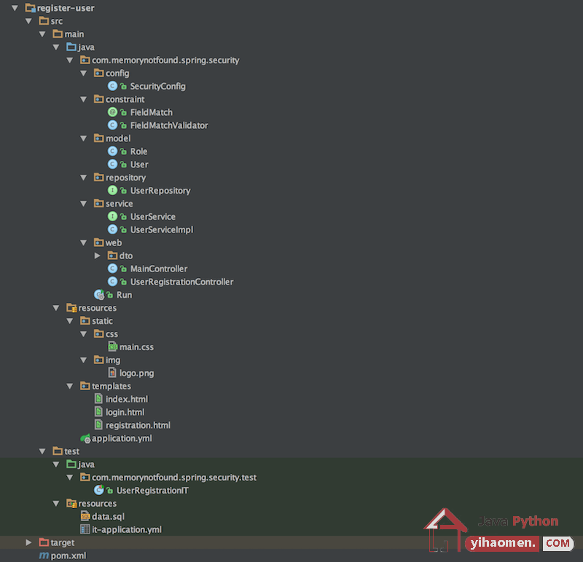Viewport: 583px width, 562px height.
Task: Select the SecurityConfig class name
Action: pyautogui.click(x=157, y=87)
